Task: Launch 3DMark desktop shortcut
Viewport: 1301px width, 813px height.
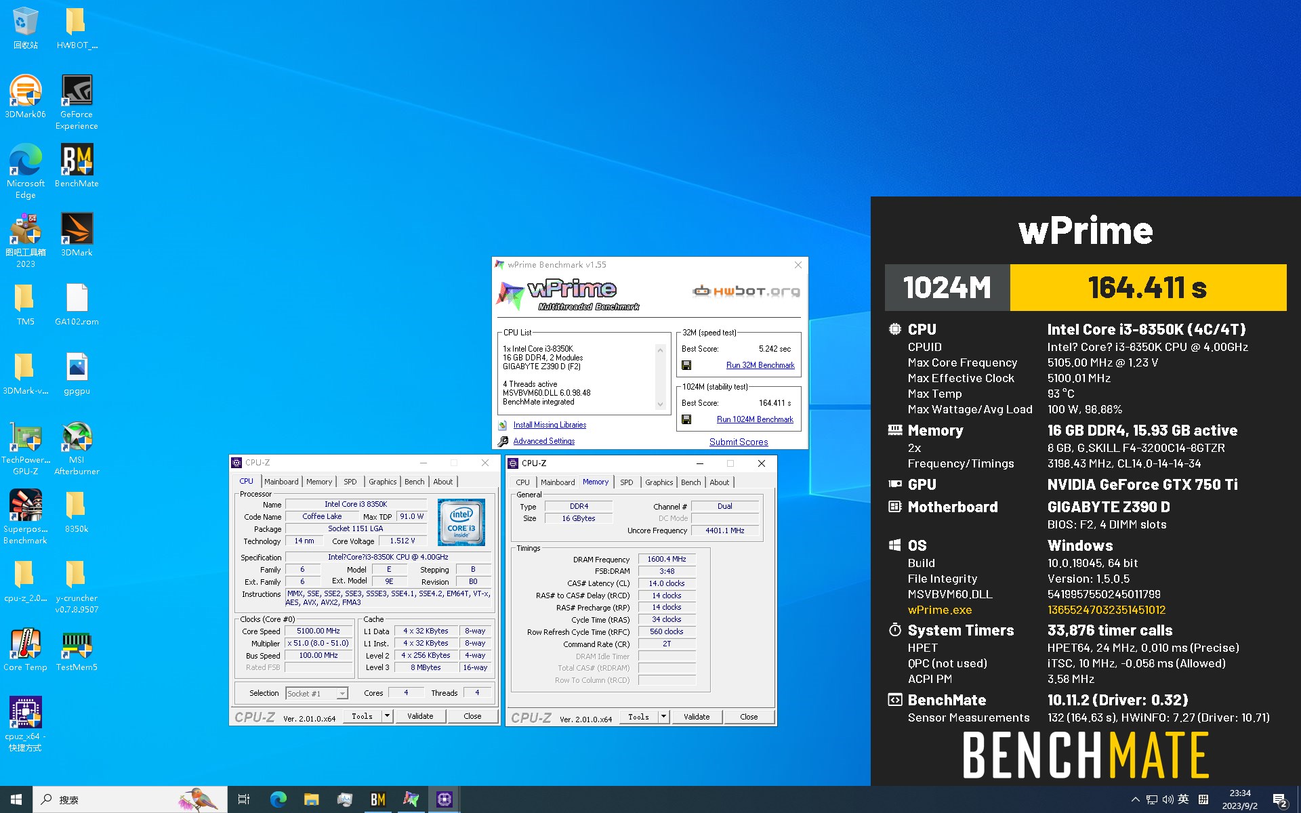Action: 77,235
